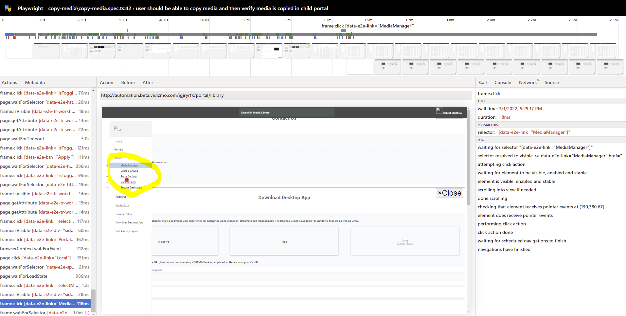Choose the Mac download option
This screenshot has width=626, height=316.
[284, 242]
